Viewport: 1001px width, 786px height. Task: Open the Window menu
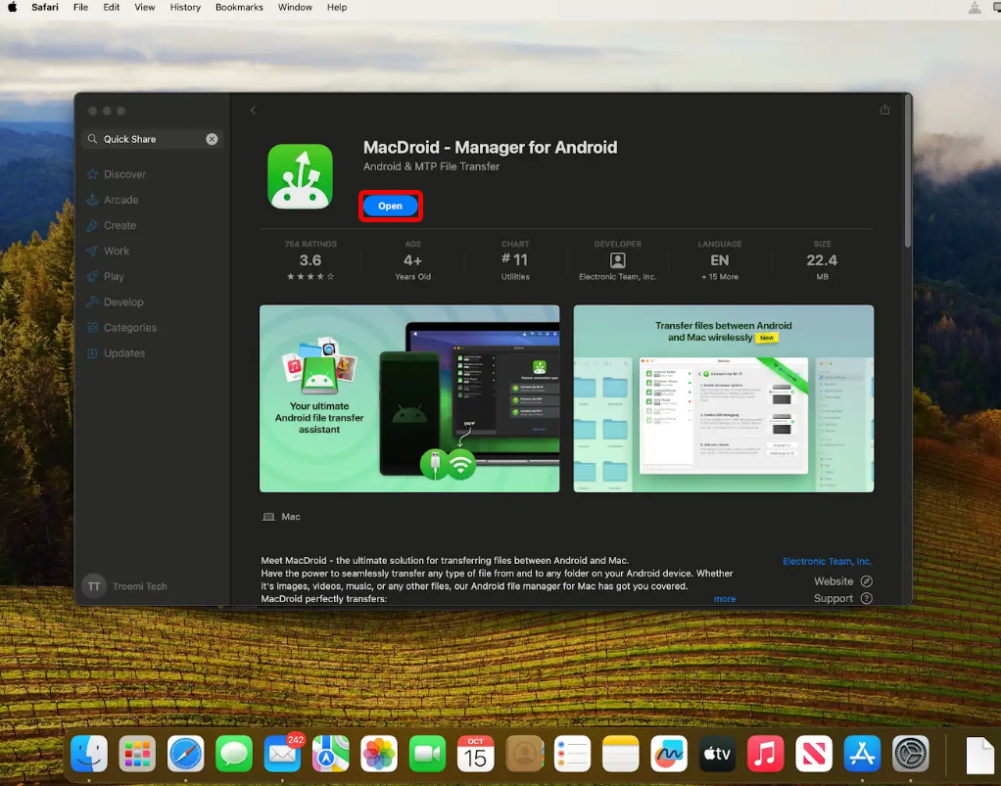coord(295,8)
